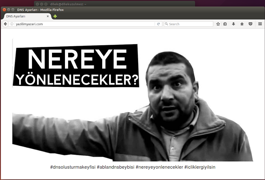The image size is (265, 180).
Task: Minimize the Firefox window
Action: click(9, 10)
